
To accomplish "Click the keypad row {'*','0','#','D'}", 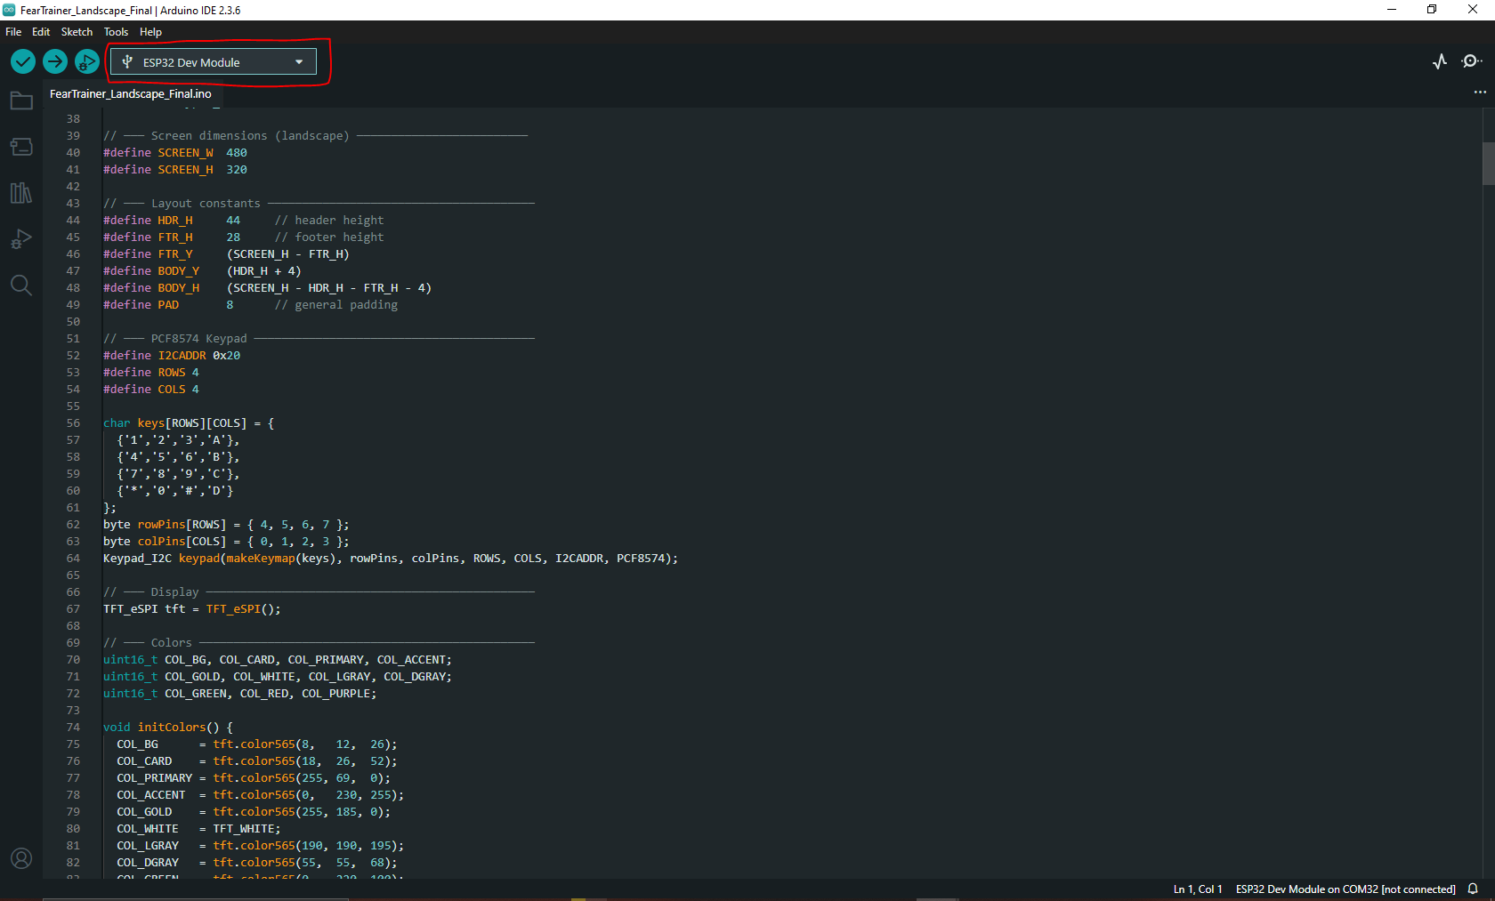I will coord(175,491).
